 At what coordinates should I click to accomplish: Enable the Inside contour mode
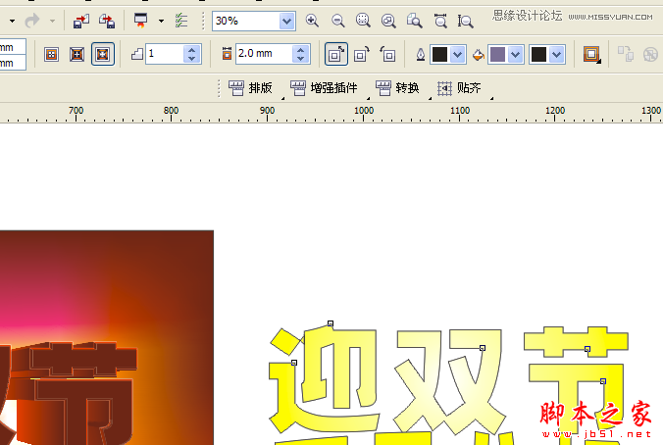(x=76, y=54)
